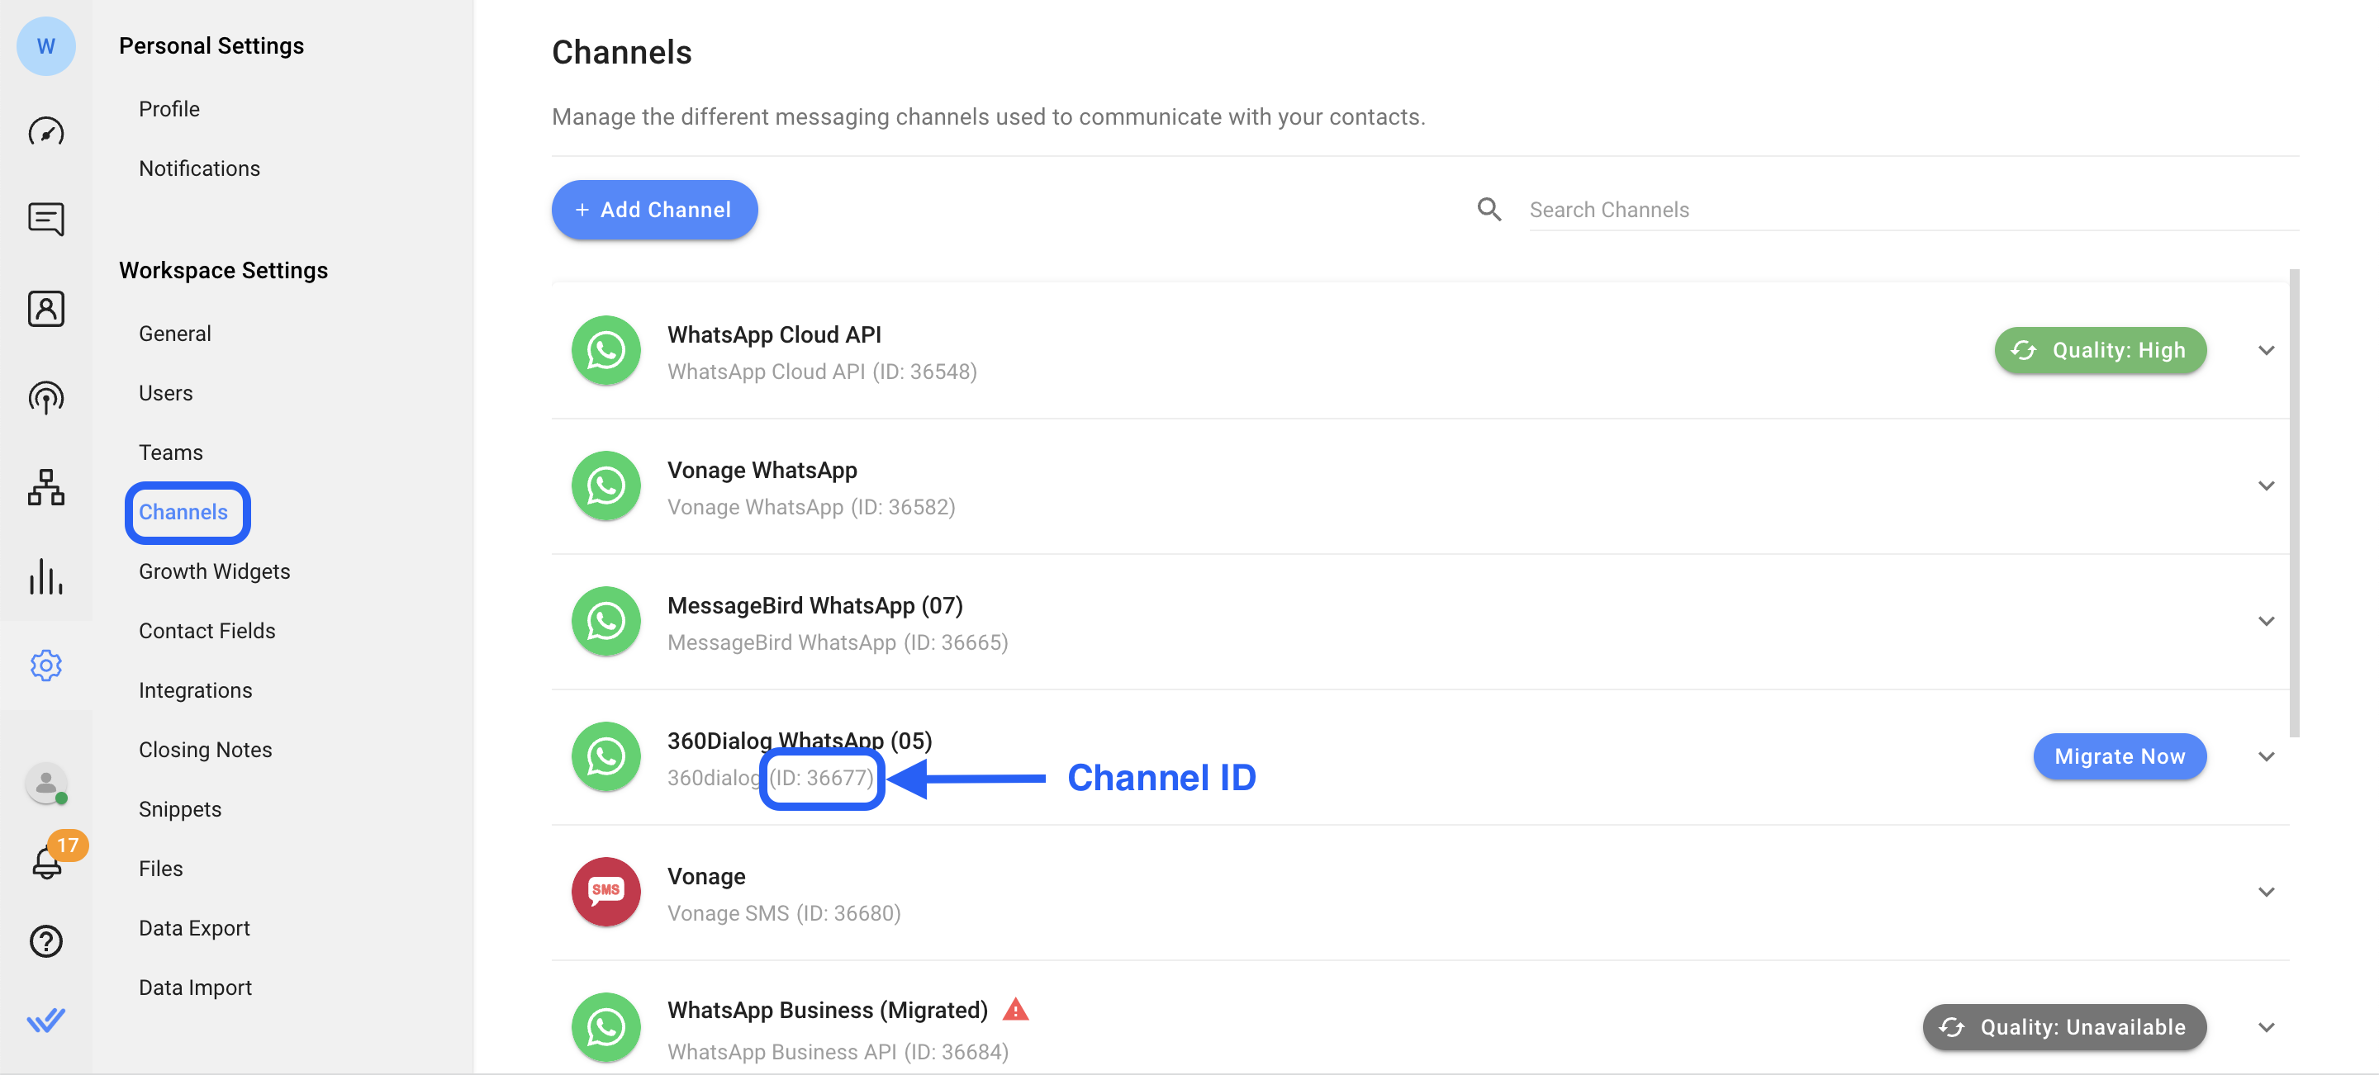Expand the MessageBird WhatsApp (07) row
This screenshot has height=1080, width=2379.
[x=2267, y=622]
